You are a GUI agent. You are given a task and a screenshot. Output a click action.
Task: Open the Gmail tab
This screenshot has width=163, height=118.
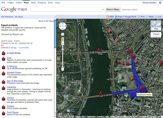point(50,3)
